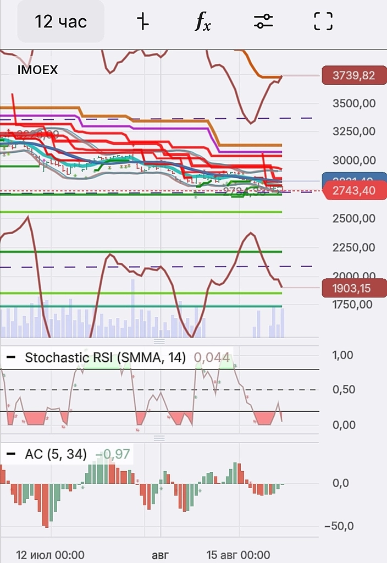The width and height of the screenshot is (387, 563).
Task: Select the 1903,15 price label
Action: pos(354,288)
